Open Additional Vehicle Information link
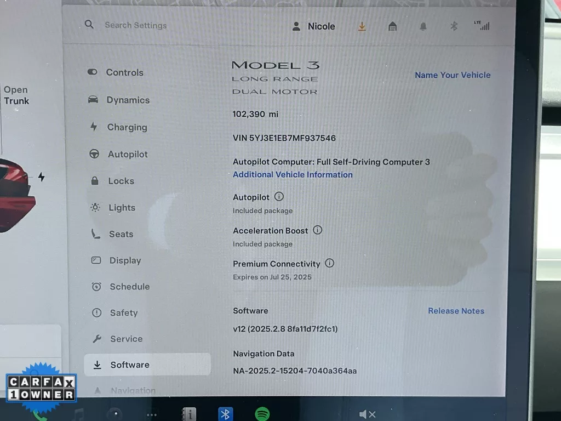Image resolution: width=561 pixels, height=421 pixels. pyautogui.click(x=293, y=174)
